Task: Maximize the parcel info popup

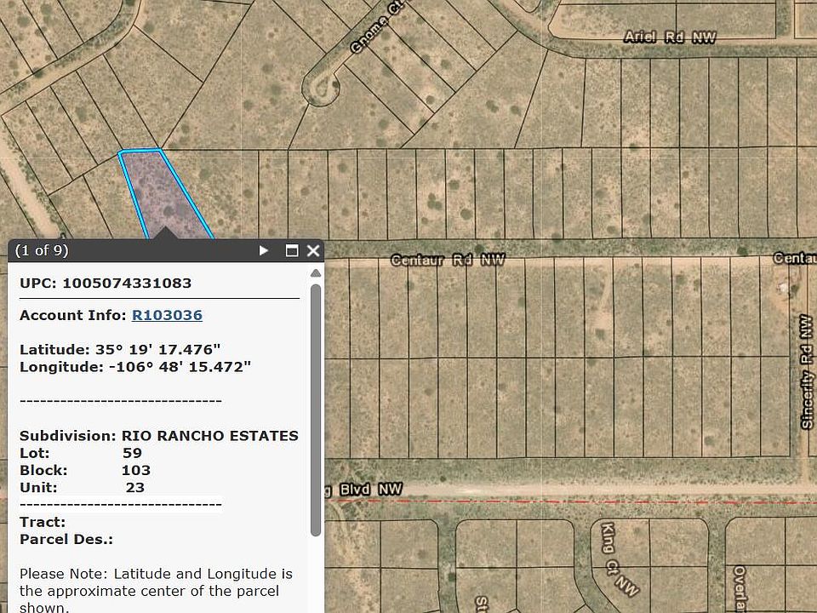Action: pyautogui.click(x=292, y=250)
